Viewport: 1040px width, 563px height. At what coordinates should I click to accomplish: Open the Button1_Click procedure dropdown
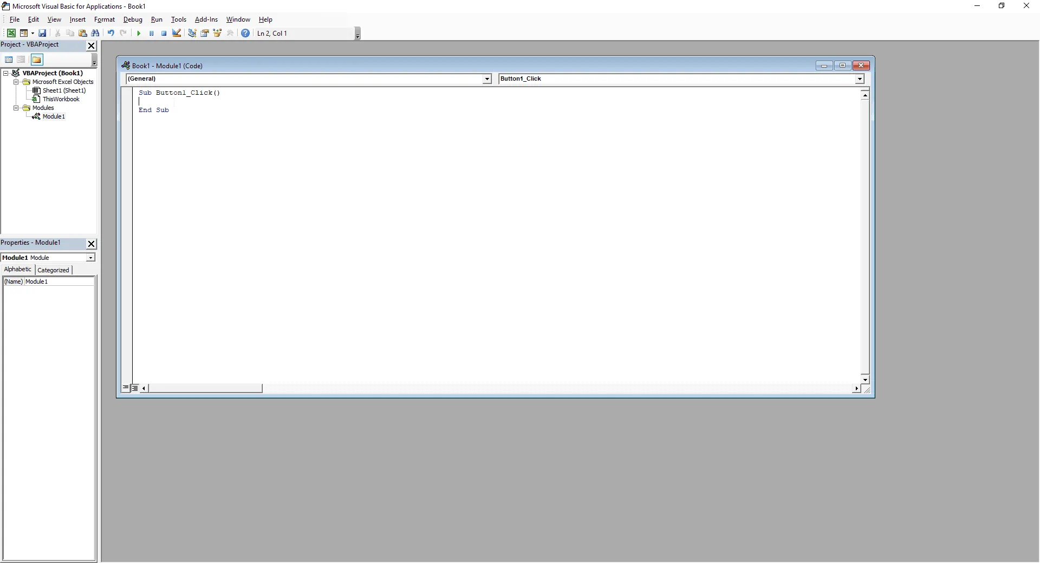(860, 79)
